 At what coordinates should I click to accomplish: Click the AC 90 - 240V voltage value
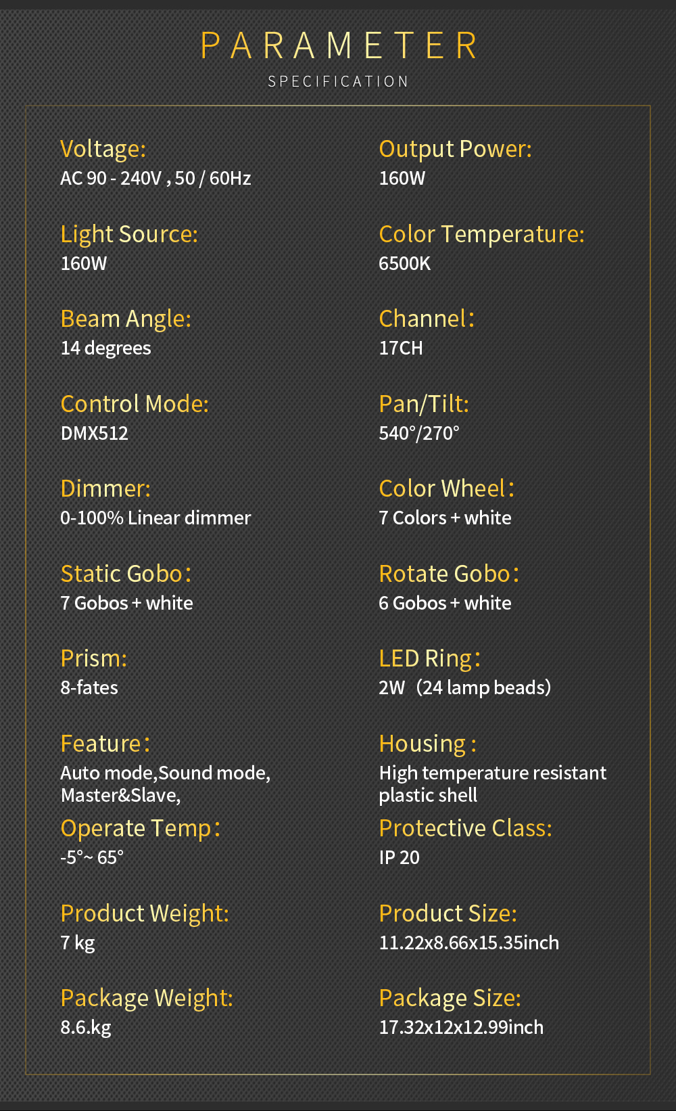pyautogui.click(x=155, y=179)
